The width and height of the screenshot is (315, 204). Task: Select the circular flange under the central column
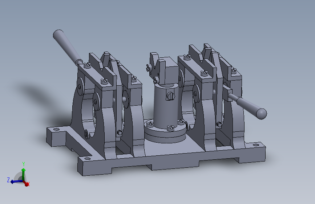pyautogui.click(x=165, y=131)
